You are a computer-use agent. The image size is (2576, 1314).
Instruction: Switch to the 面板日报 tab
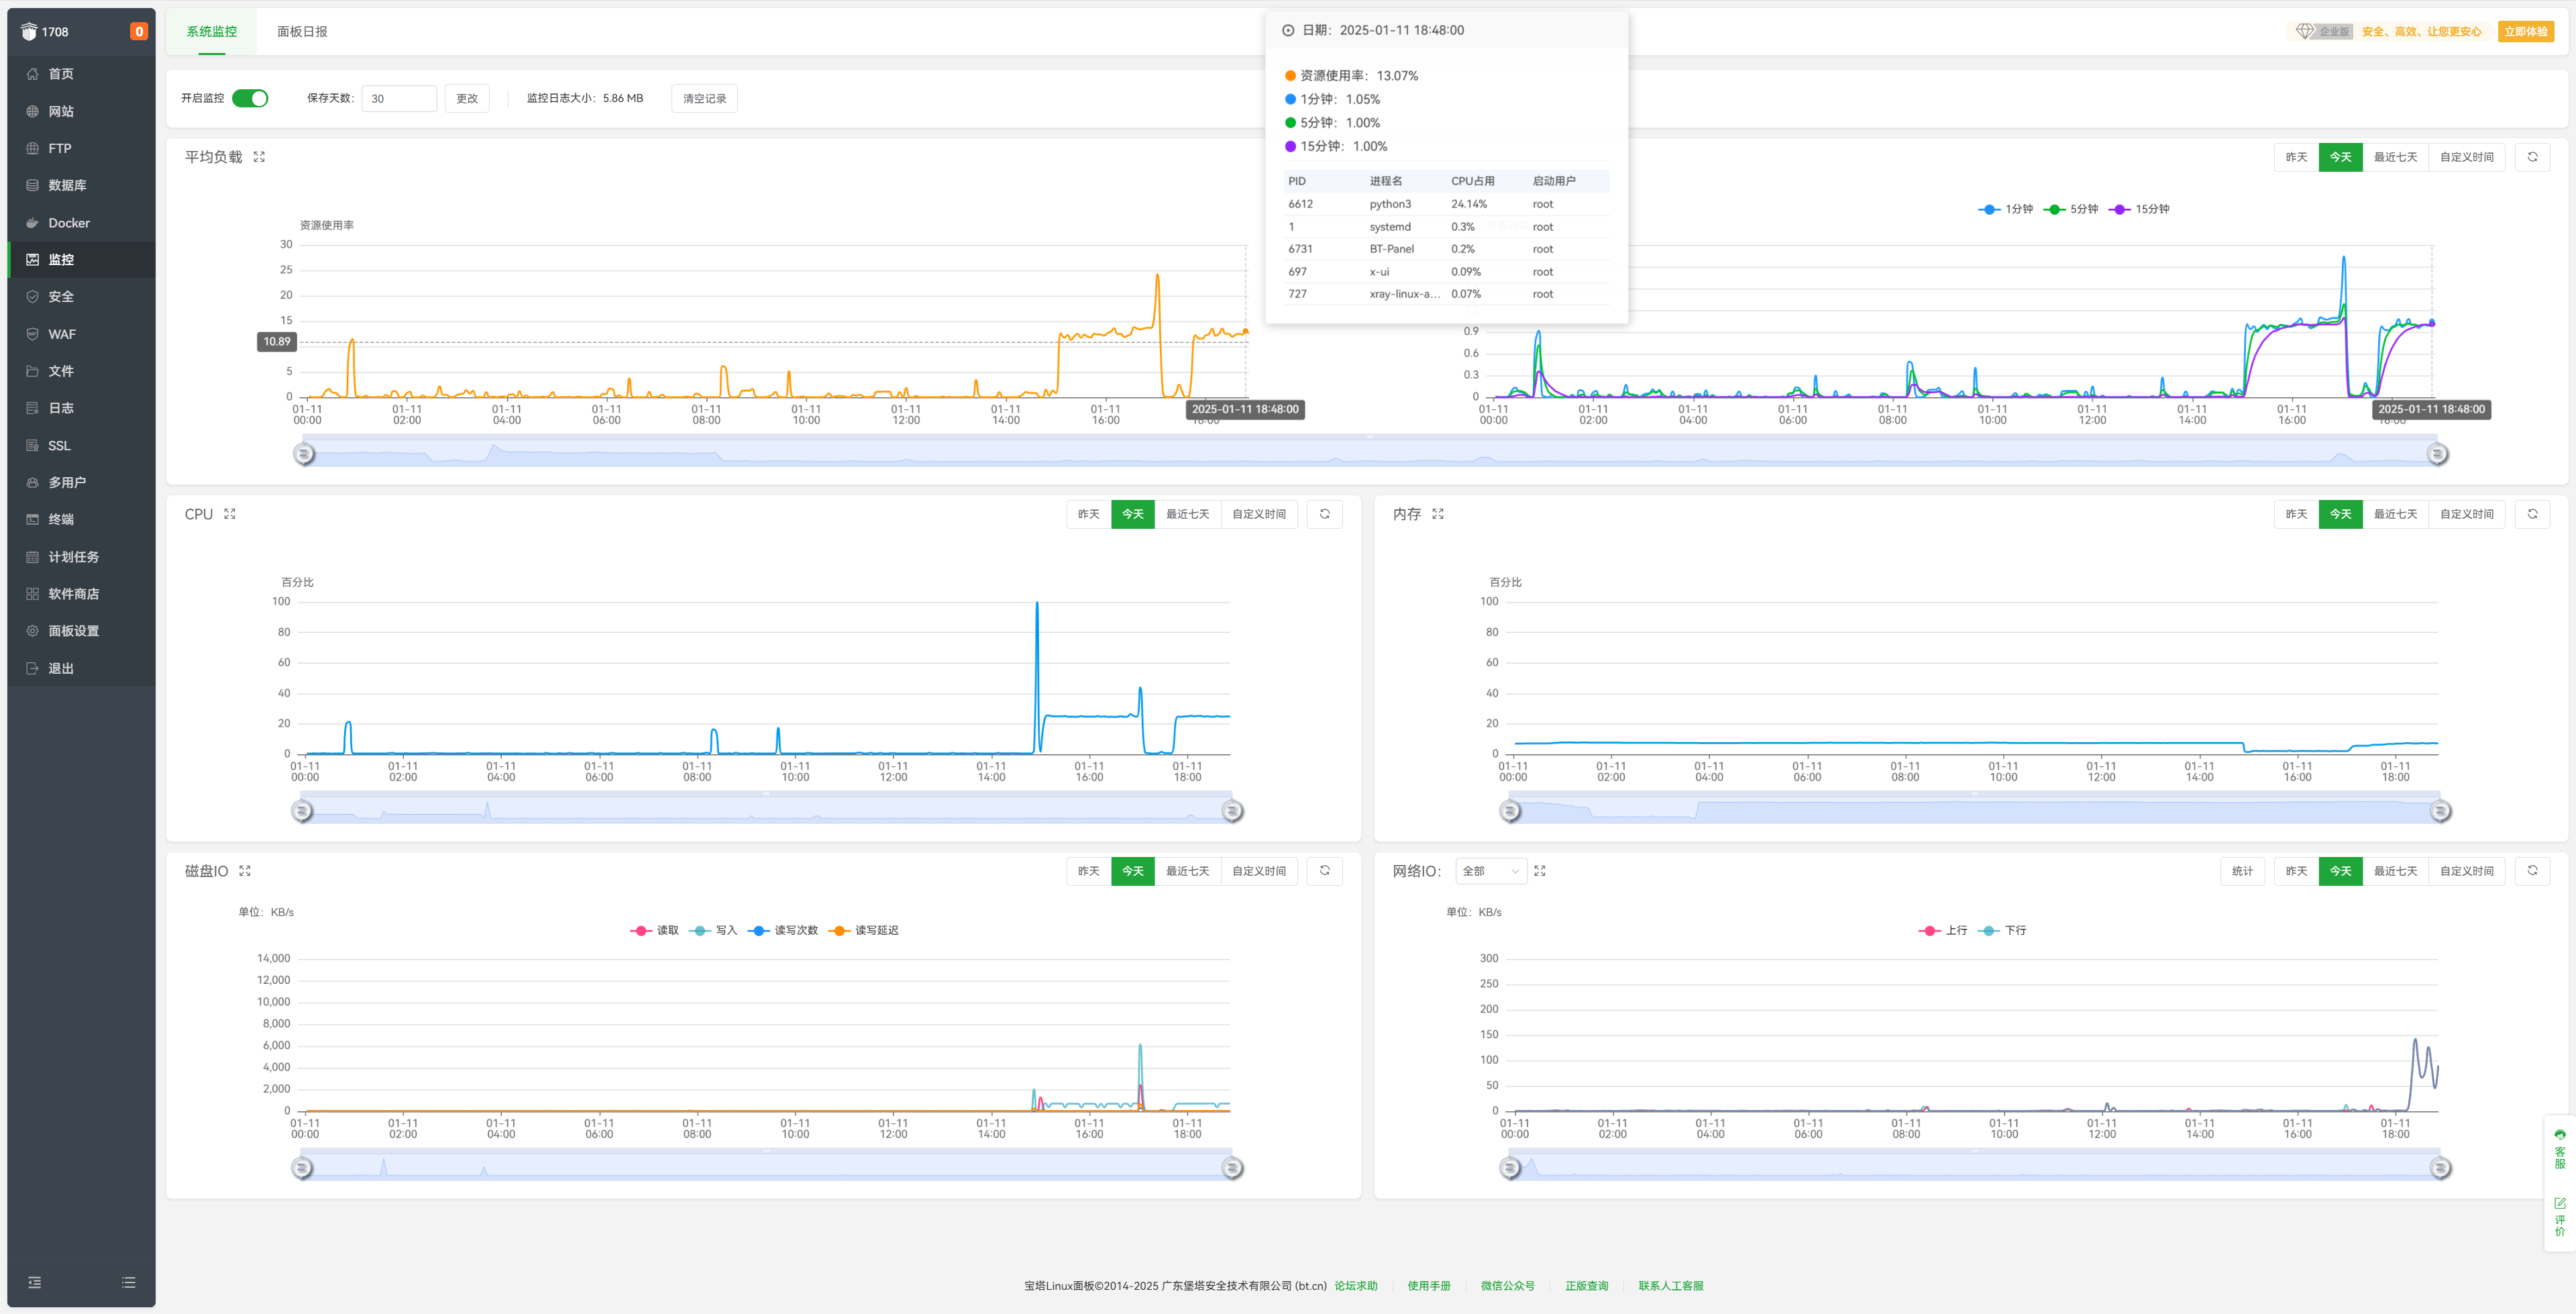pyautogui.click(x=302, y=31)
